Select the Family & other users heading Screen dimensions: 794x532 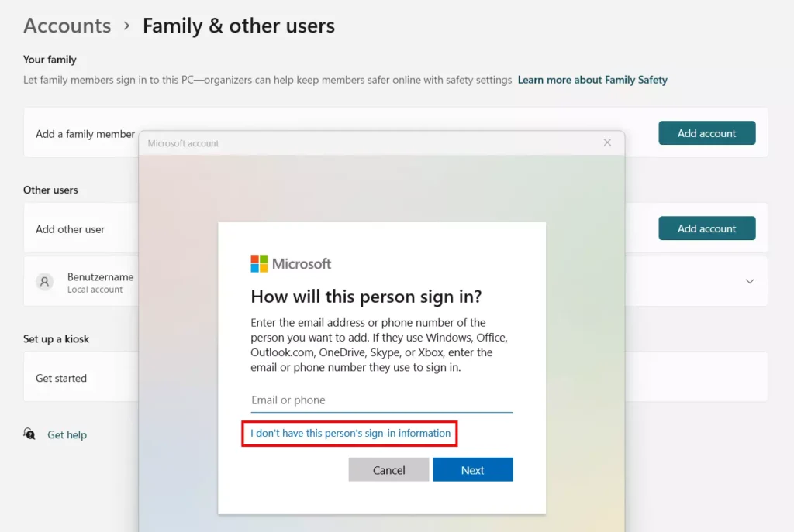(x=239, y=26)
